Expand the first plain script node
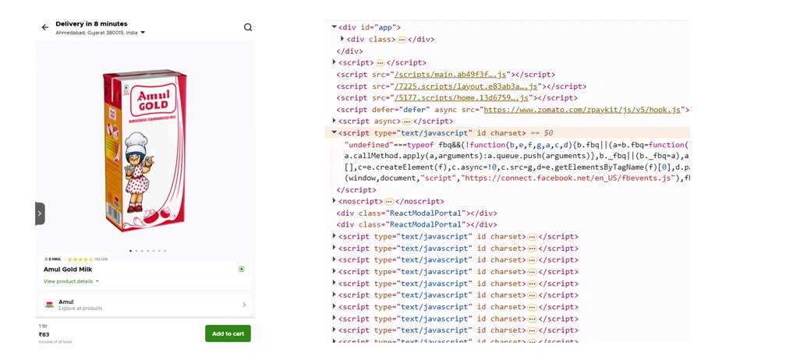The height and width of the screenshot is (363, 800). pos(335,62)
